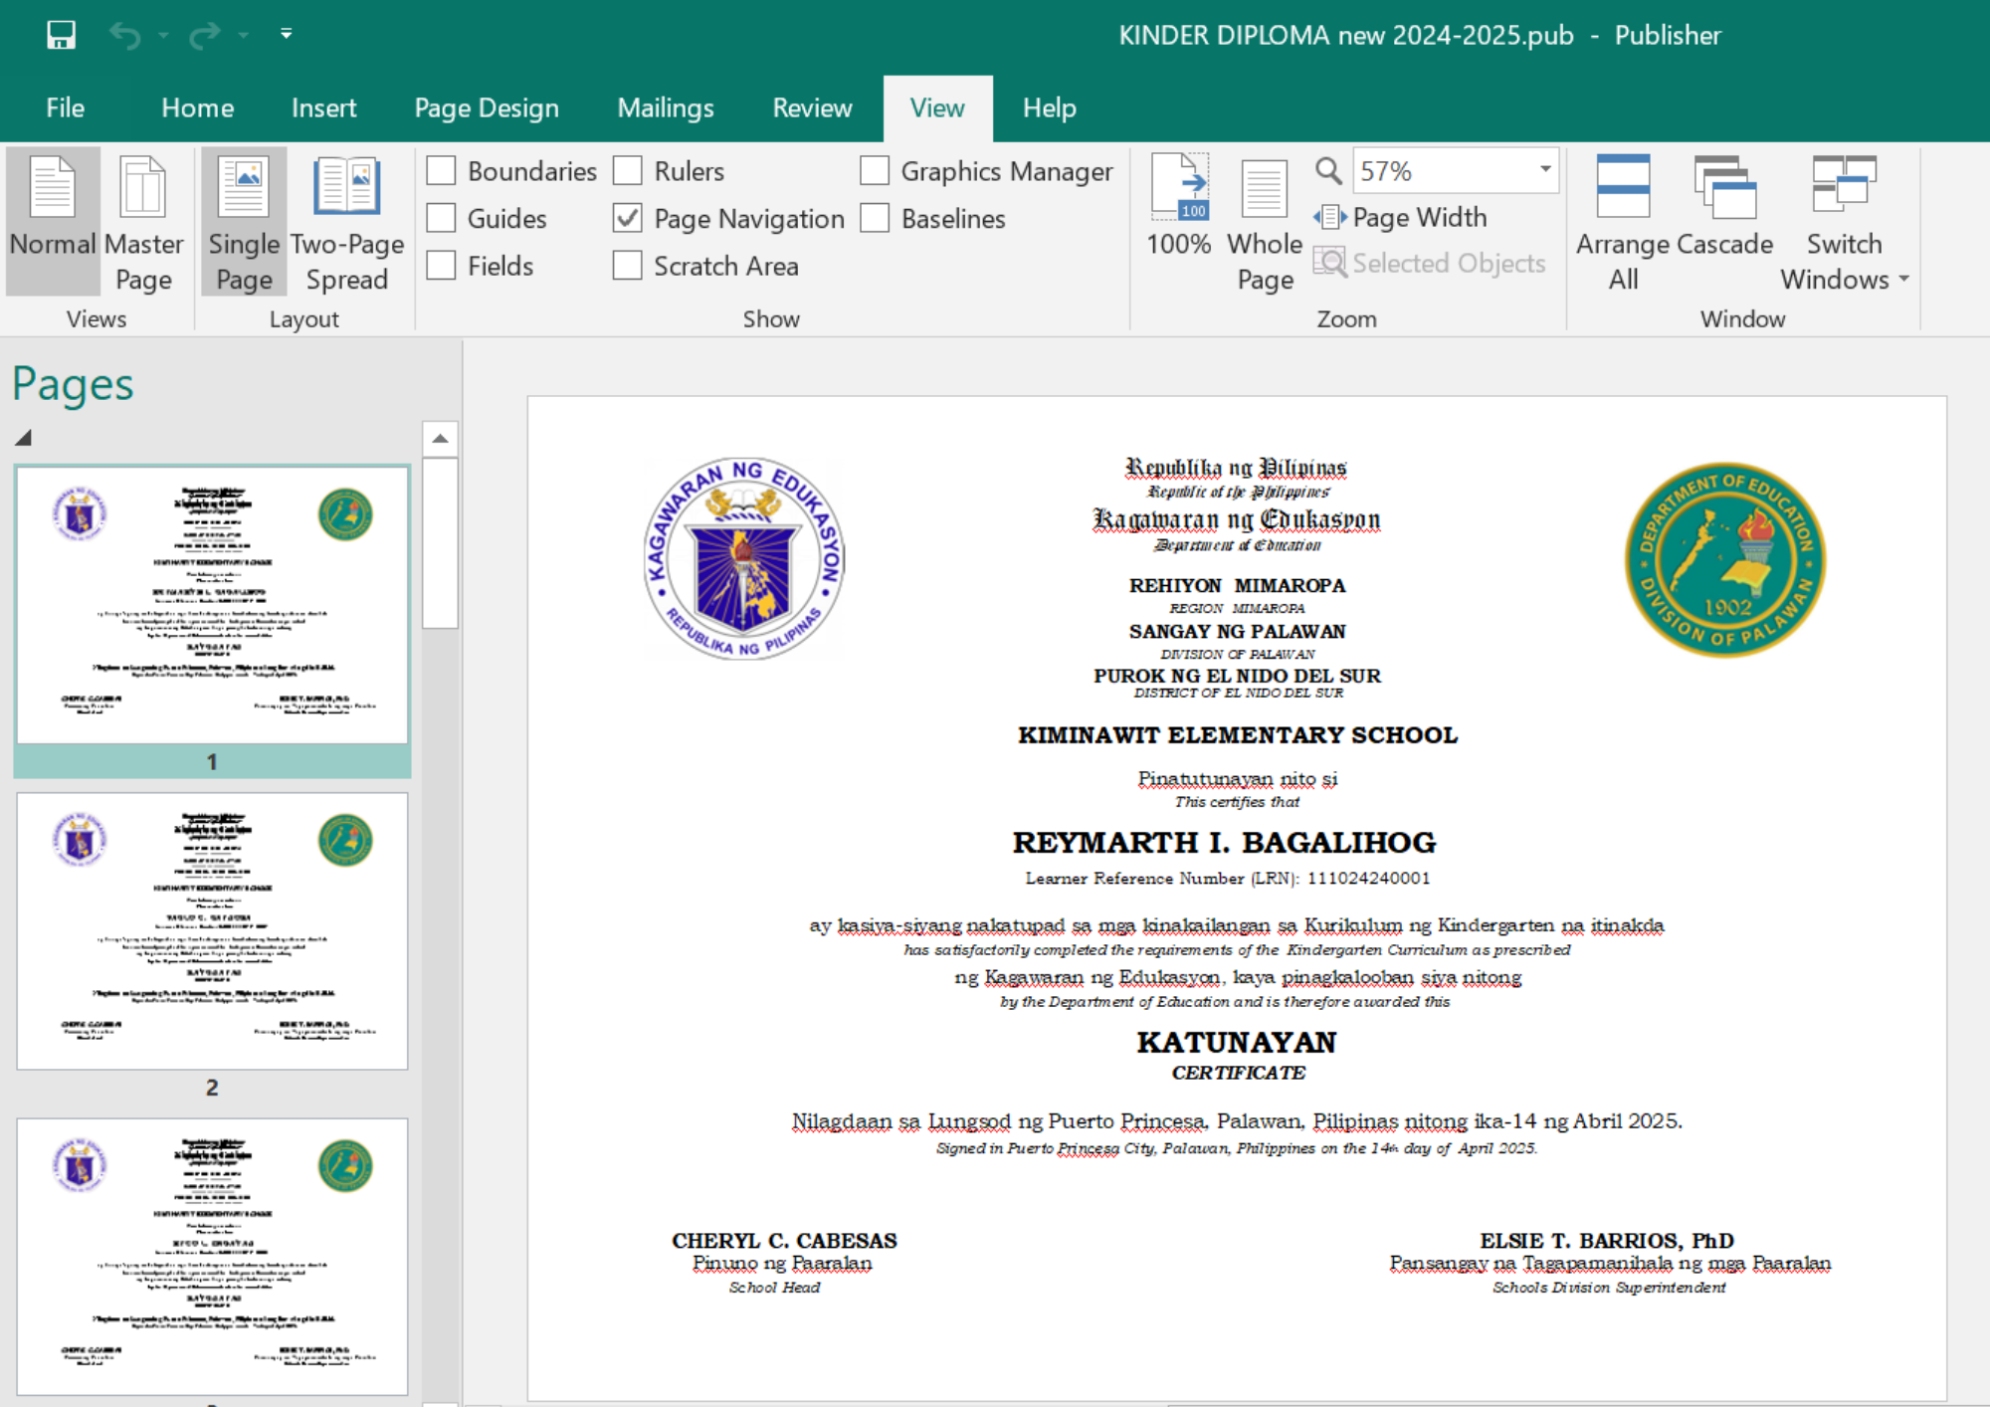Enable Baselines checkbox
Screen dimensions: 1990x1407
[x=875, y=218]
